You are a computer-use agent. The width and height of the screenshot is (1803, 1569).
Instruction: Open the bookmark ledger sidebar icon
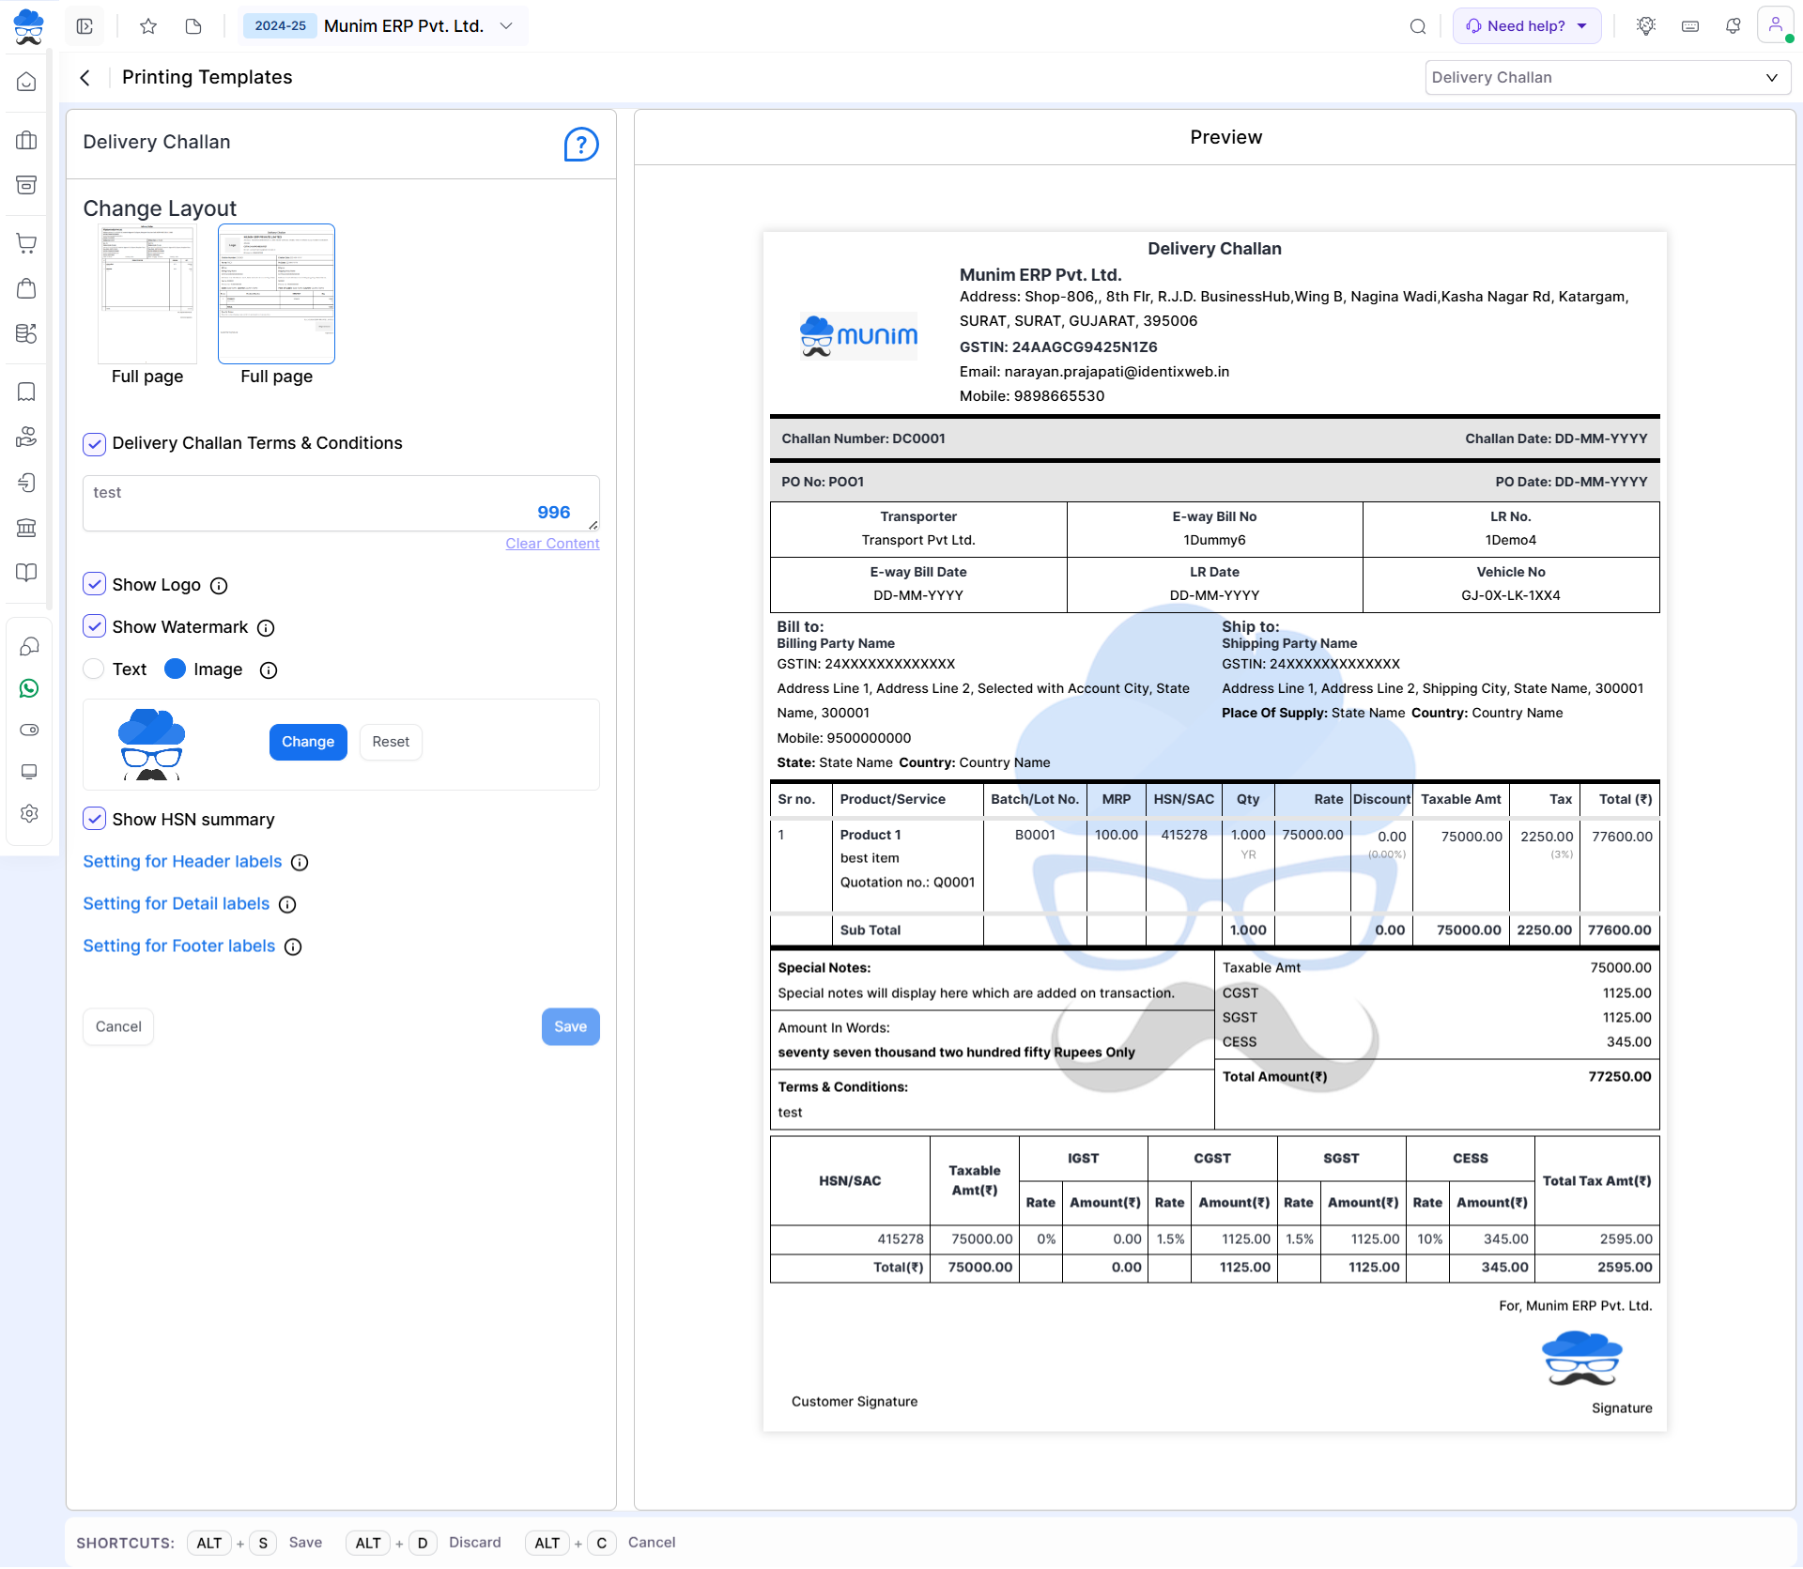click(x=26, y=392)
